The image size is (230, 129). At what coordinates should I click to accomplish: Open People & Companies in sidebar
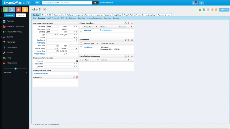click(x=15, y=26)
